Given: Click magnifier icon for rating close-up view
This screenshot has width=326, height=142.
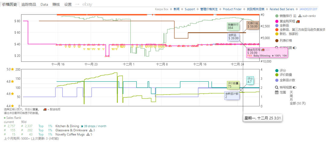Looking at the screenshot, I should point(276,87).
